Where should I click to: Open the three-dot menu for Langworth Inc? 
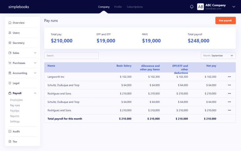point(229,76)
